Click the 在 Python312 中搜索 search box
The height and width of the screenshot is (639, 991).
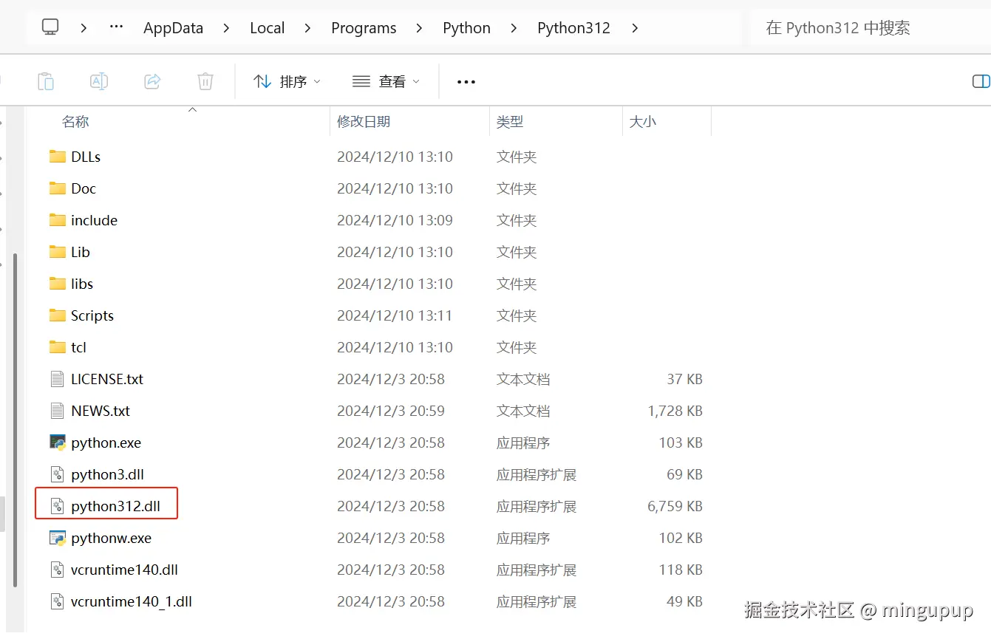(870, 28)
